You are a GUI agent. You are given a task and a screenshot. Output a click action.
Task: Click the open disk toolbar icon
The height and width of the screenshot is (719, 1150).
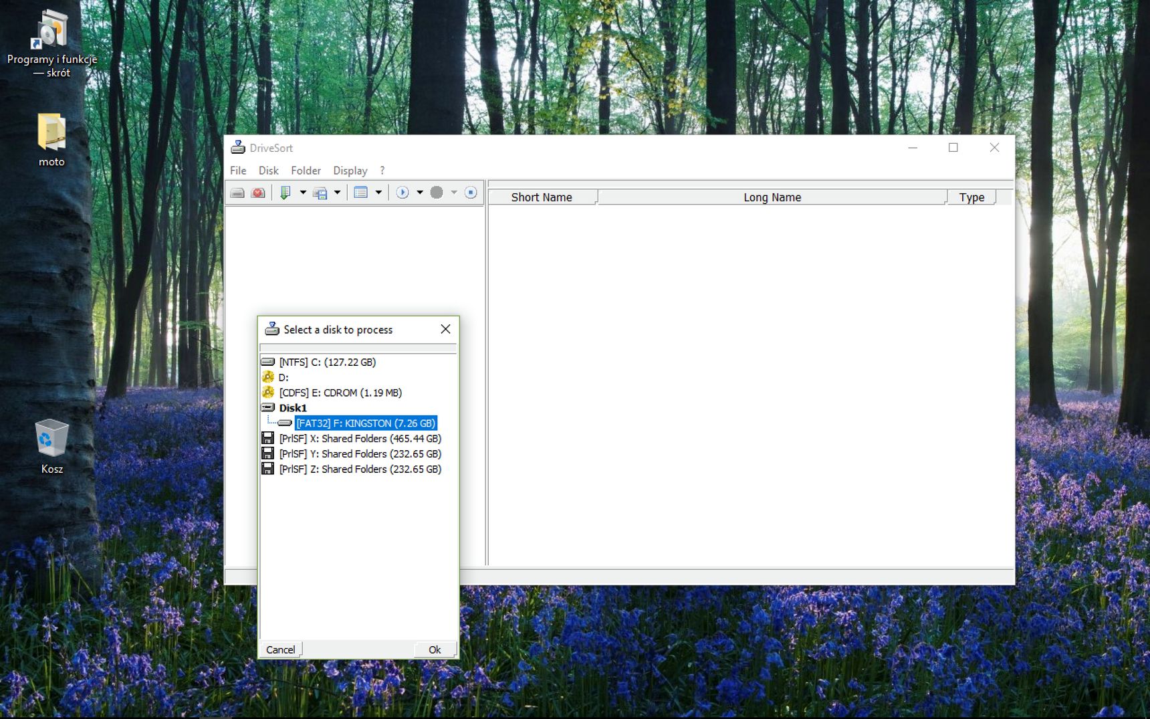pyautogui.click(x=237, y=193)
